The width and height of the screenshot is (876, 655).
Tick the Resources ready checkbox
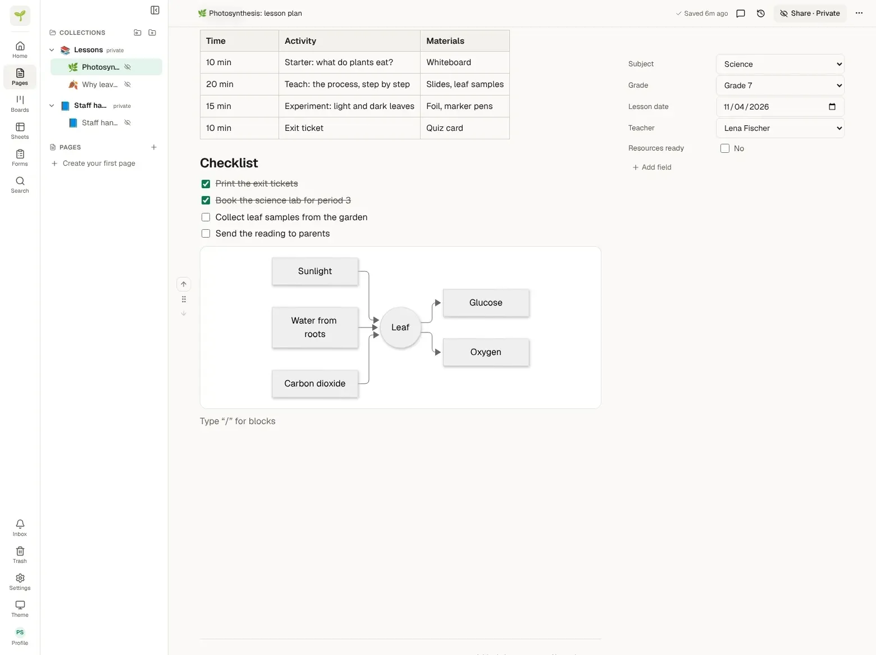725,148
